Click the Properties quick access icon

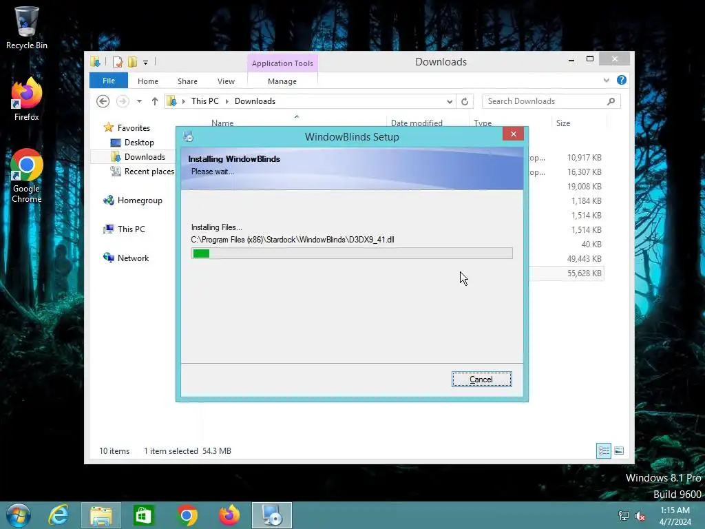point(117,62)
